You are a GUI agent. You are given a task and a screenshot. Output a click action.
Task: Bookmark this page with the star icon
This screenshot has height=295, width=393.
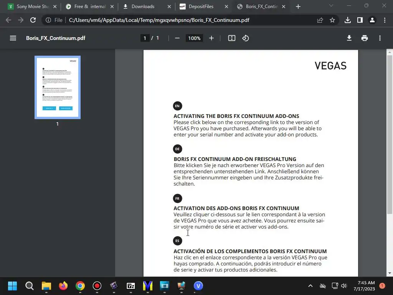click(332, 20)
